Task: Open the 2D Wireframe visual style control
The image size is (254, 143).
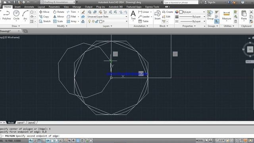Action: click(12, 37)
